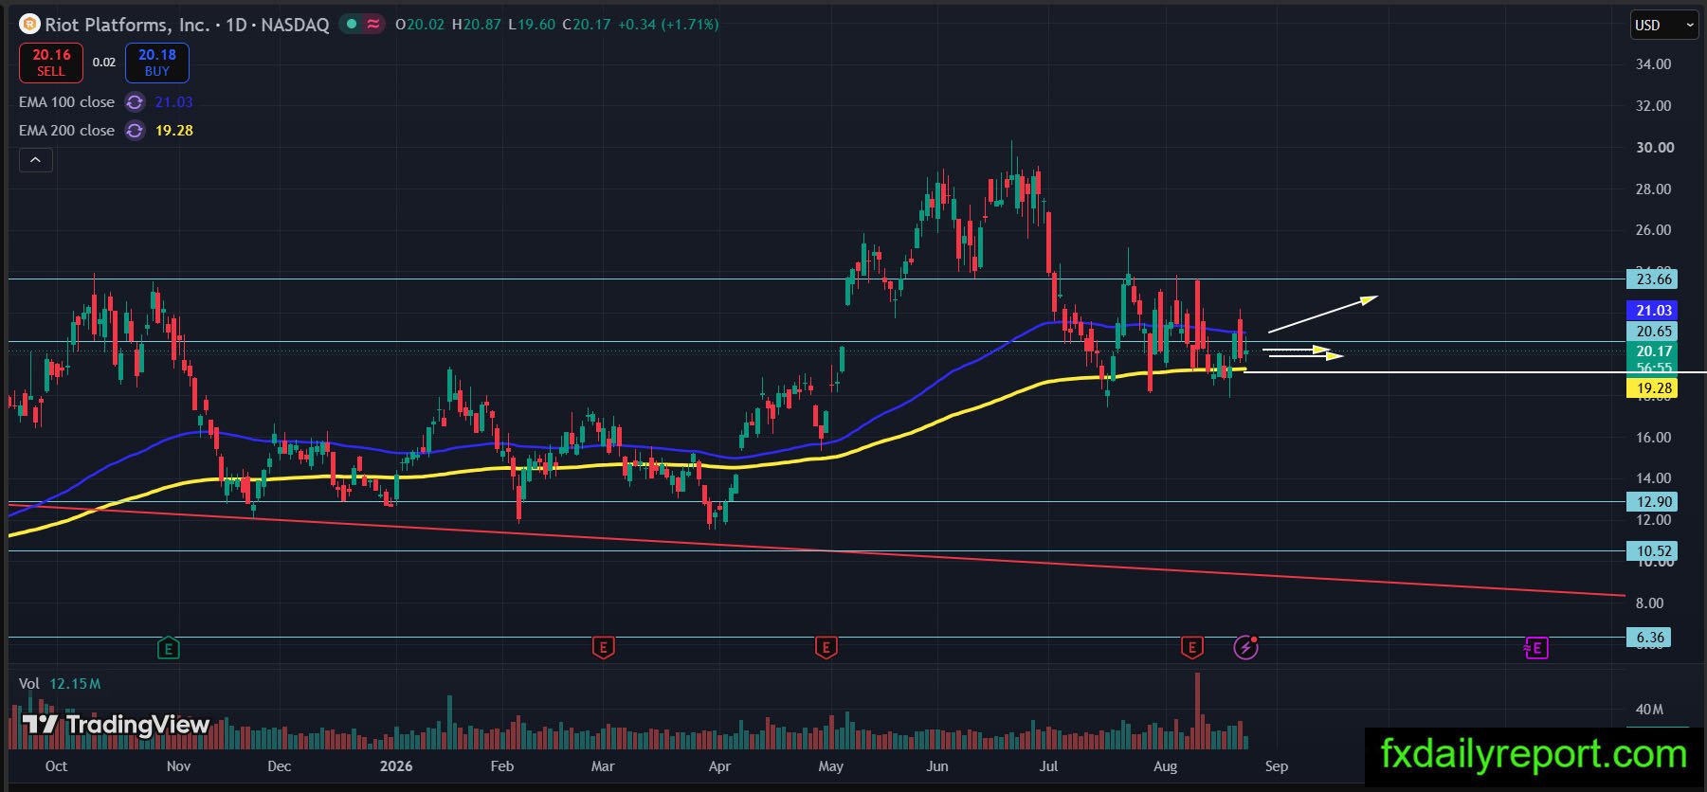Image resolution: width=1707 pixels, height=792 pixels.
Task: Click the Riot Platforms symbol logo icon
Action: click(29, 24)
